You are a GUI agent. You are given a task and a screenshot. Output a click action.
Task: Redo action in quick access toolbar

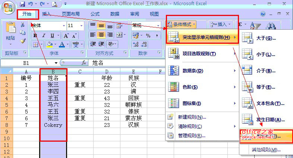click(x=42, y=4)
